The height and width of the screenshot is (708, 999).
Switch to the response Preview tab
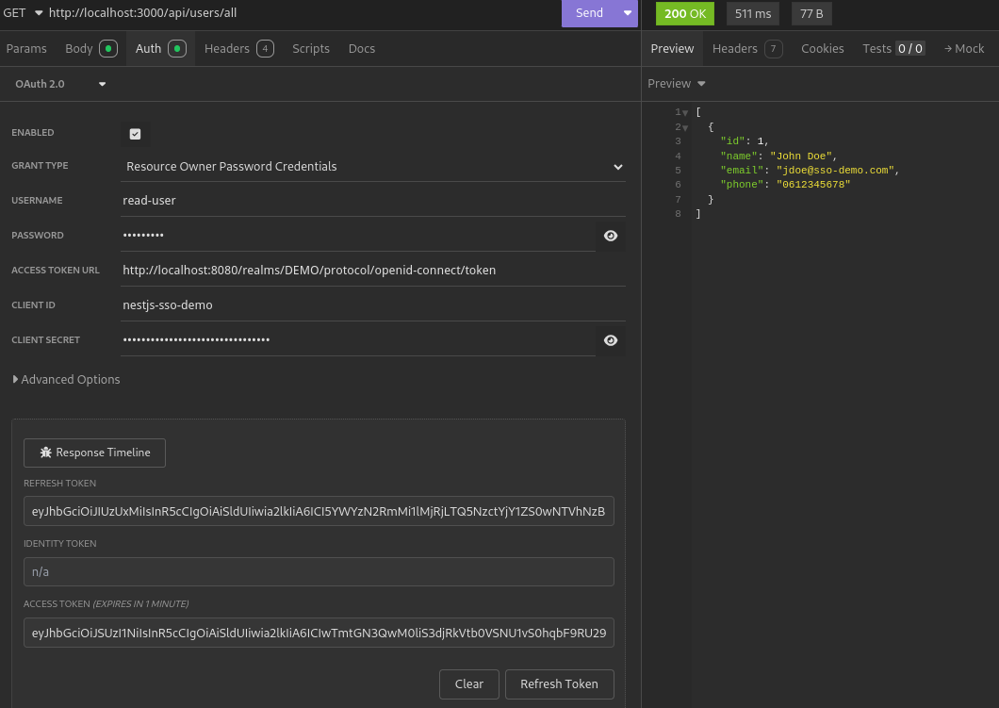(672, 48)
